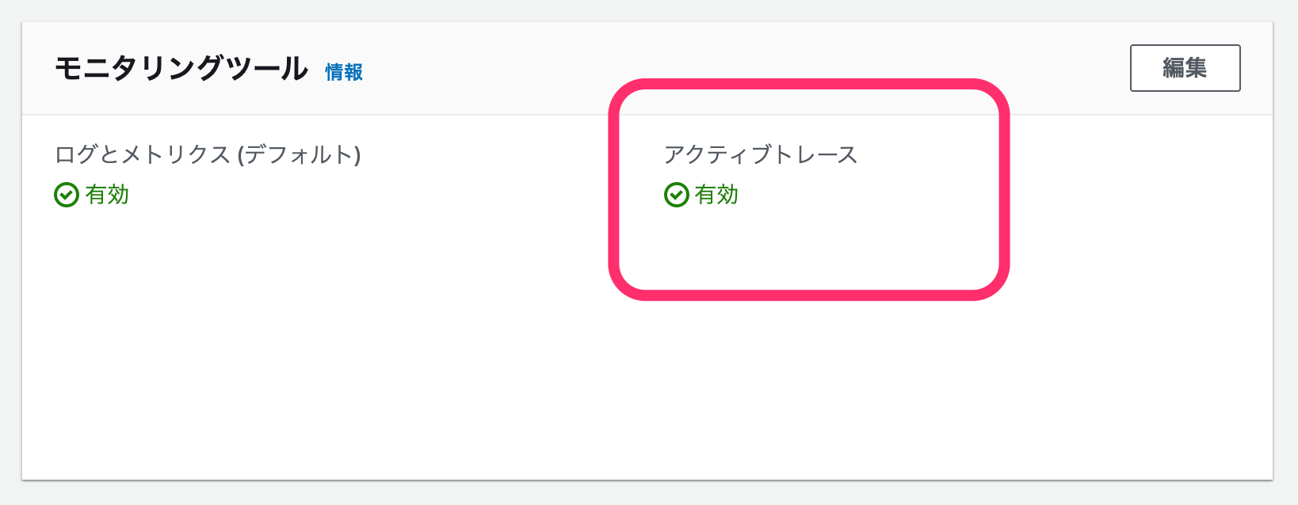Click the 編集 button
Screen dimensions: 1298x505
click(x=1185, y=68)
